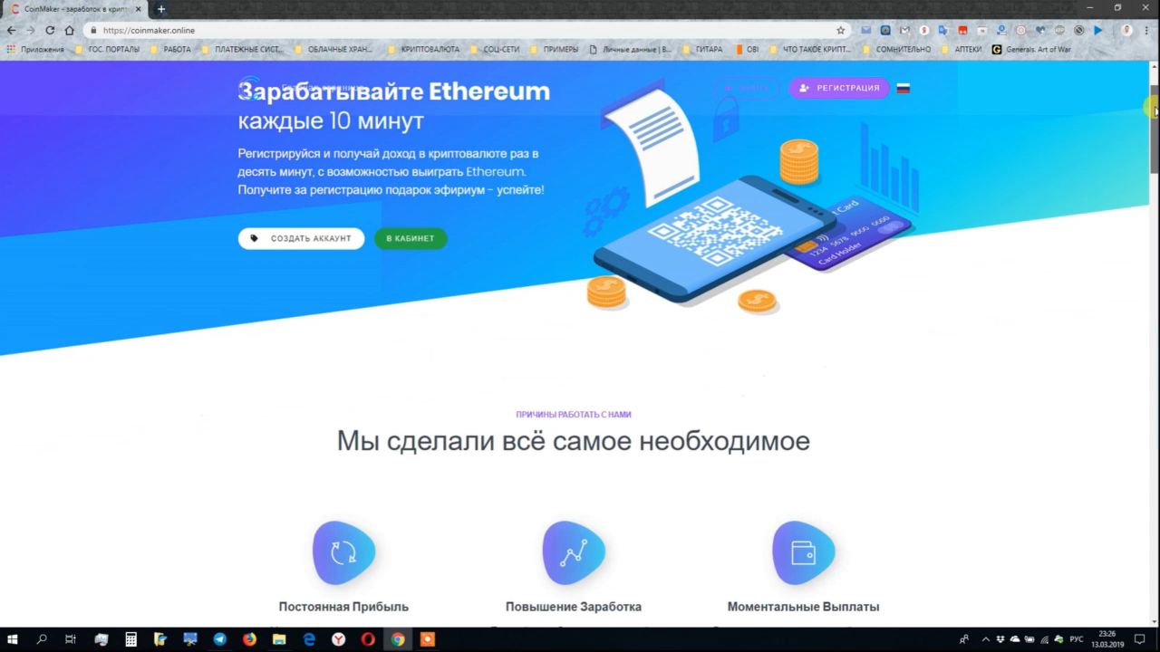1160x652 pixels.
Task: Click the purple Регистрация button
Action: [839, 88]
